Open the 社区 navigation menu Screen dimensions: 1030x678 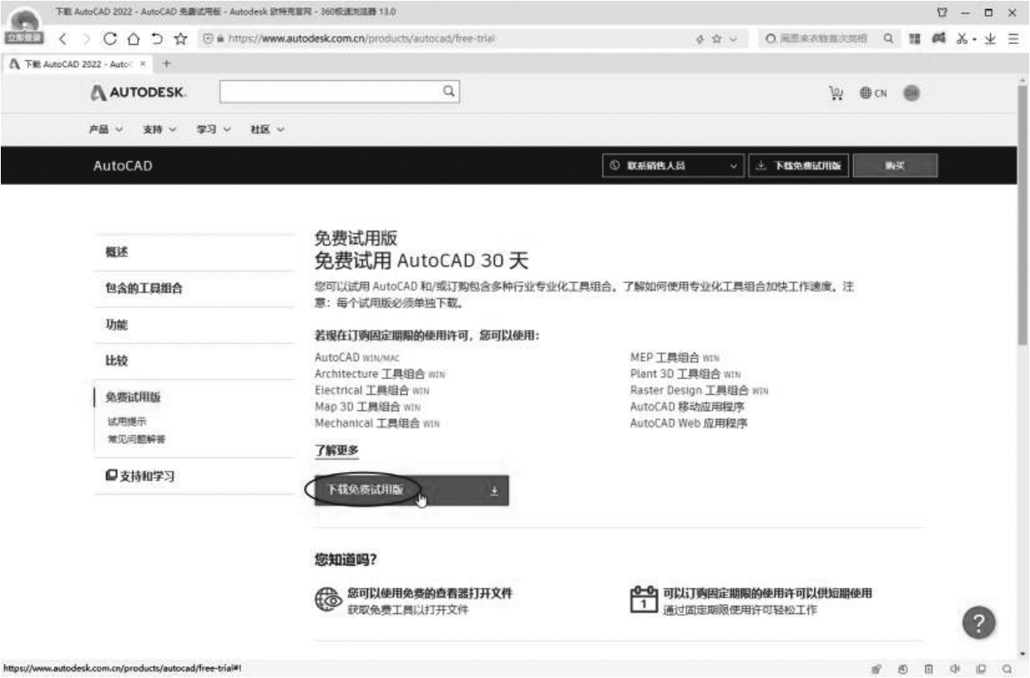point(267,129)
